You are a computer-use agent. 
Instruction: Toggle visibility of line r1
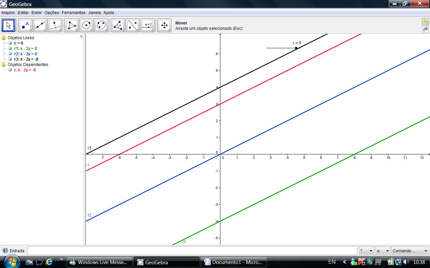click(x=10, y=49)
